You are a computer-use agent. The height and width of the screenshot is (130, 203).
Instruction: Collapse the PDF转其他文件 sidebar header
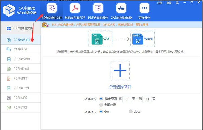click(21, 28)
